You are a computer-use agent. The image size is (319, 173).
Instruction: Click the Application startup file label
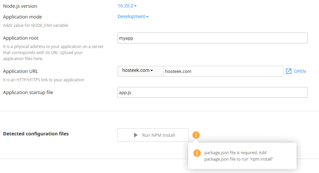[28, 92]
